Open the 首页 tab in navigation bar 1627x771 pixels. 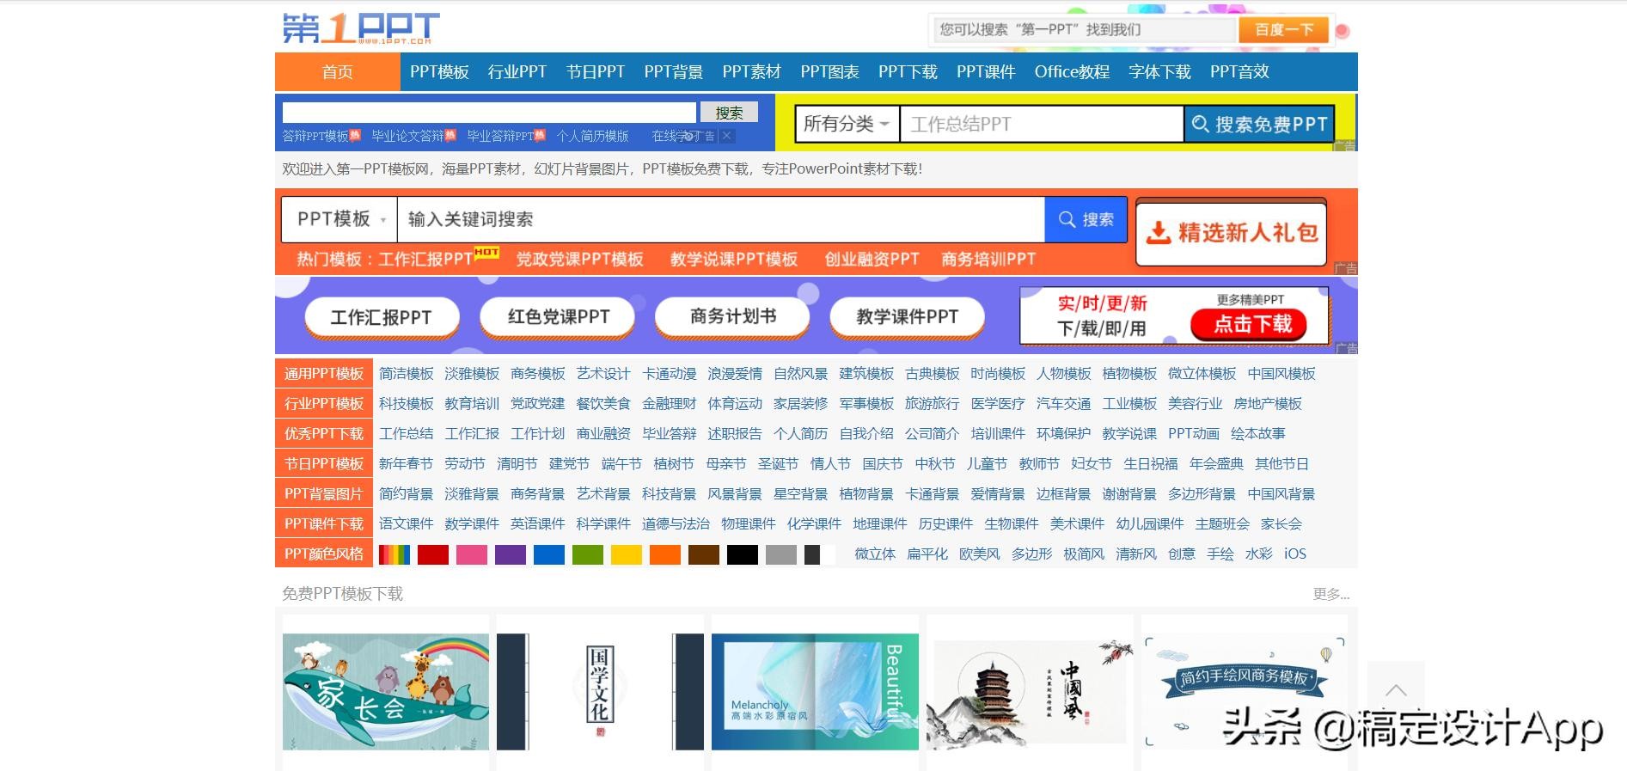337,72
